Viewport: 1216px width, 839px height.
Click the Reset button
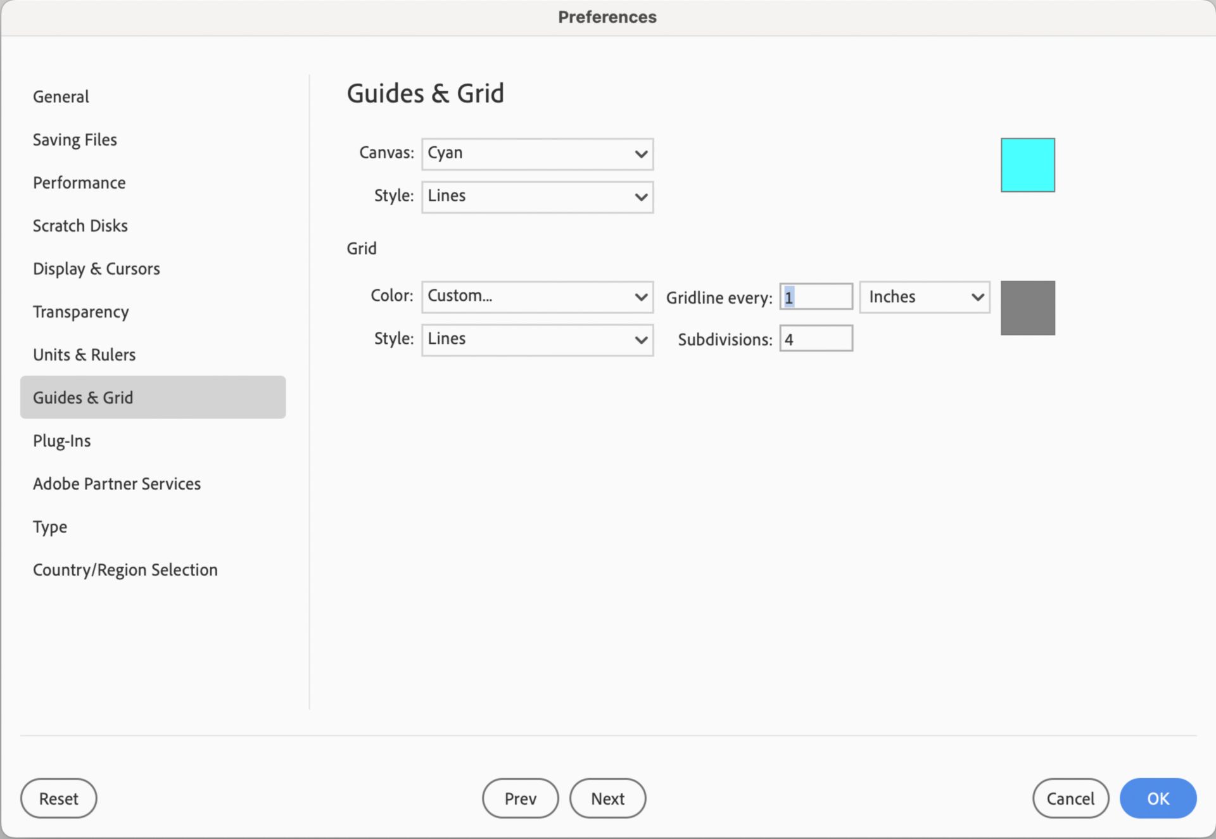tap(59, 798)
